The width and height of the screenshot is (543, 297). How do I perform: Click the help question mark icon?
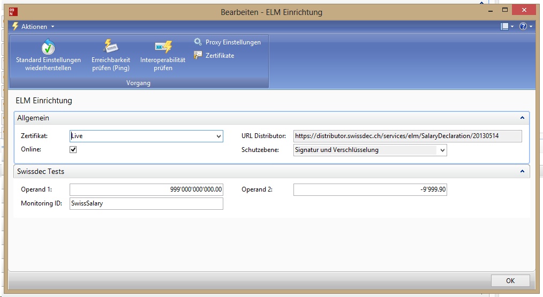click(x=523, y=26)
